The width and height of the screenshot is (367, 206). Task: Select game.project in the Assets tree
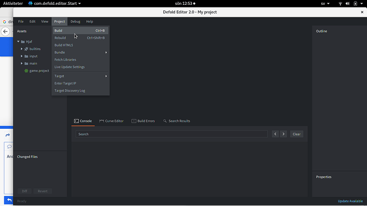[39, 71]
